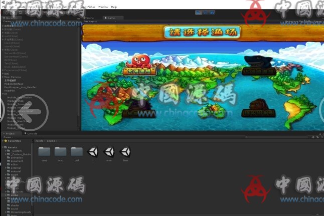Screen dimensions: 324x216
Task: Click the locked fish ground at bottom right
Action: pyautogui.click(x=259, y=108)
